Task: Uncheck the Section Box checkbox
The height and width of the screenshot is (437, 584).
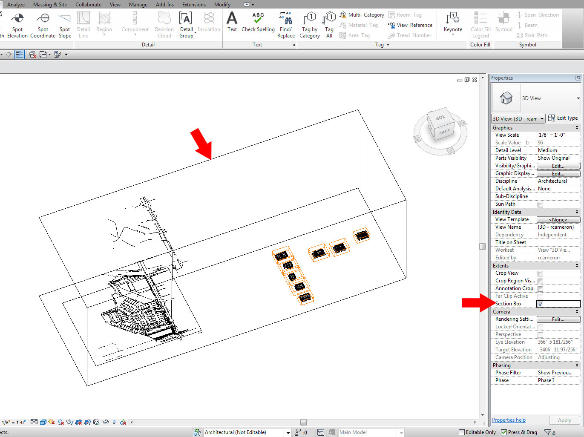Action: tap(540, 304)
